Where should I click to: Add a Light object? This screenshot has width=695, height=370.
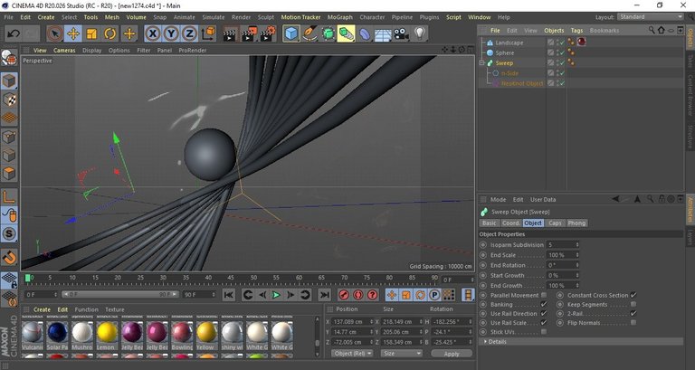[420, 33]
